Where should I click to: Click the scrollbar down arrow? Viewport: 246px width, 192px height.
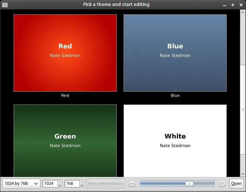[243, 174]
